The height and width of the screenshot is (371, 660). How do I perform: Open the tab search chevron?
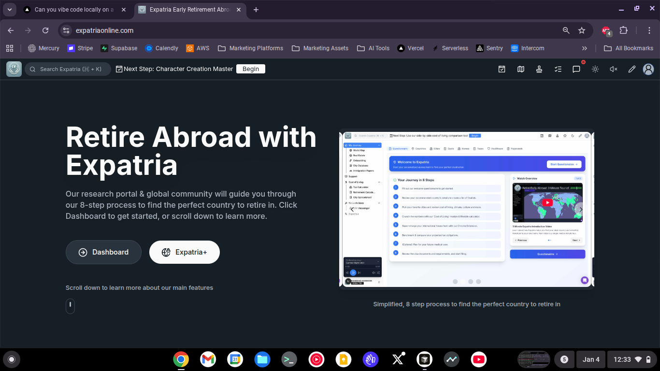pyautogui.click(x=9, y=9)
